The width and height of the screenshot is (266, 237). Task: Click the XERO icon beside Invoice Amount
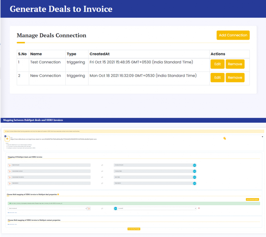(194, 165)
